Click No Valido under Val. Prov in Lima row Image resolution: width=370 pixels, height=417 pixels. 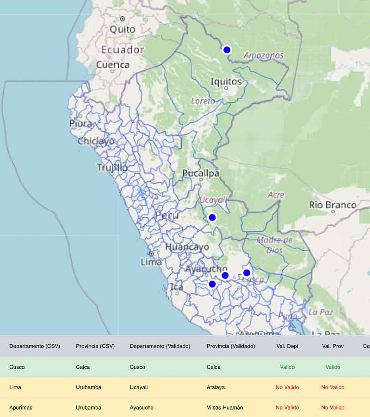pyautogui.click(x=333, y=387)
